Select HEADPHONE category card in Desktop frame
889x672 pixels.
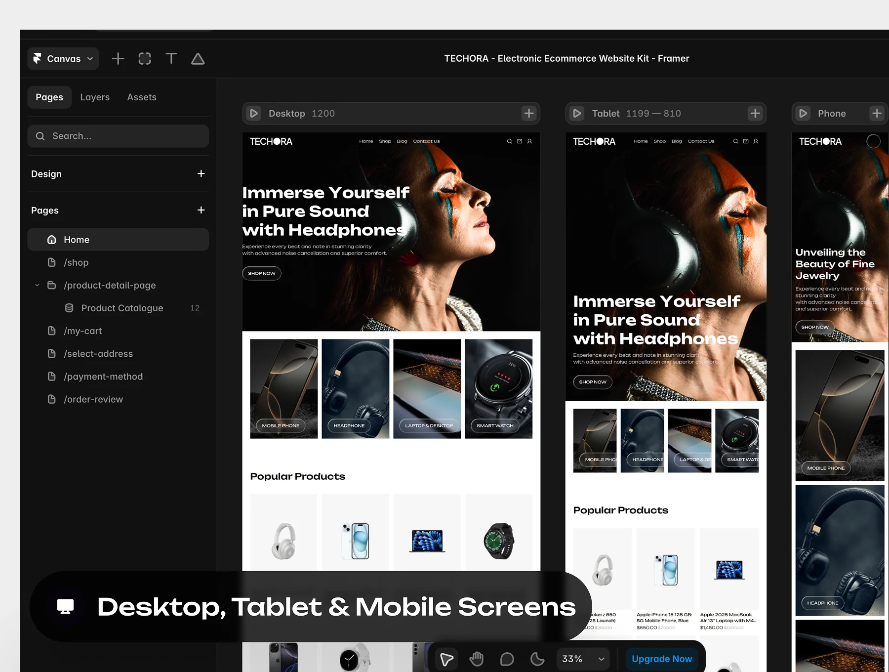[356, 389]
